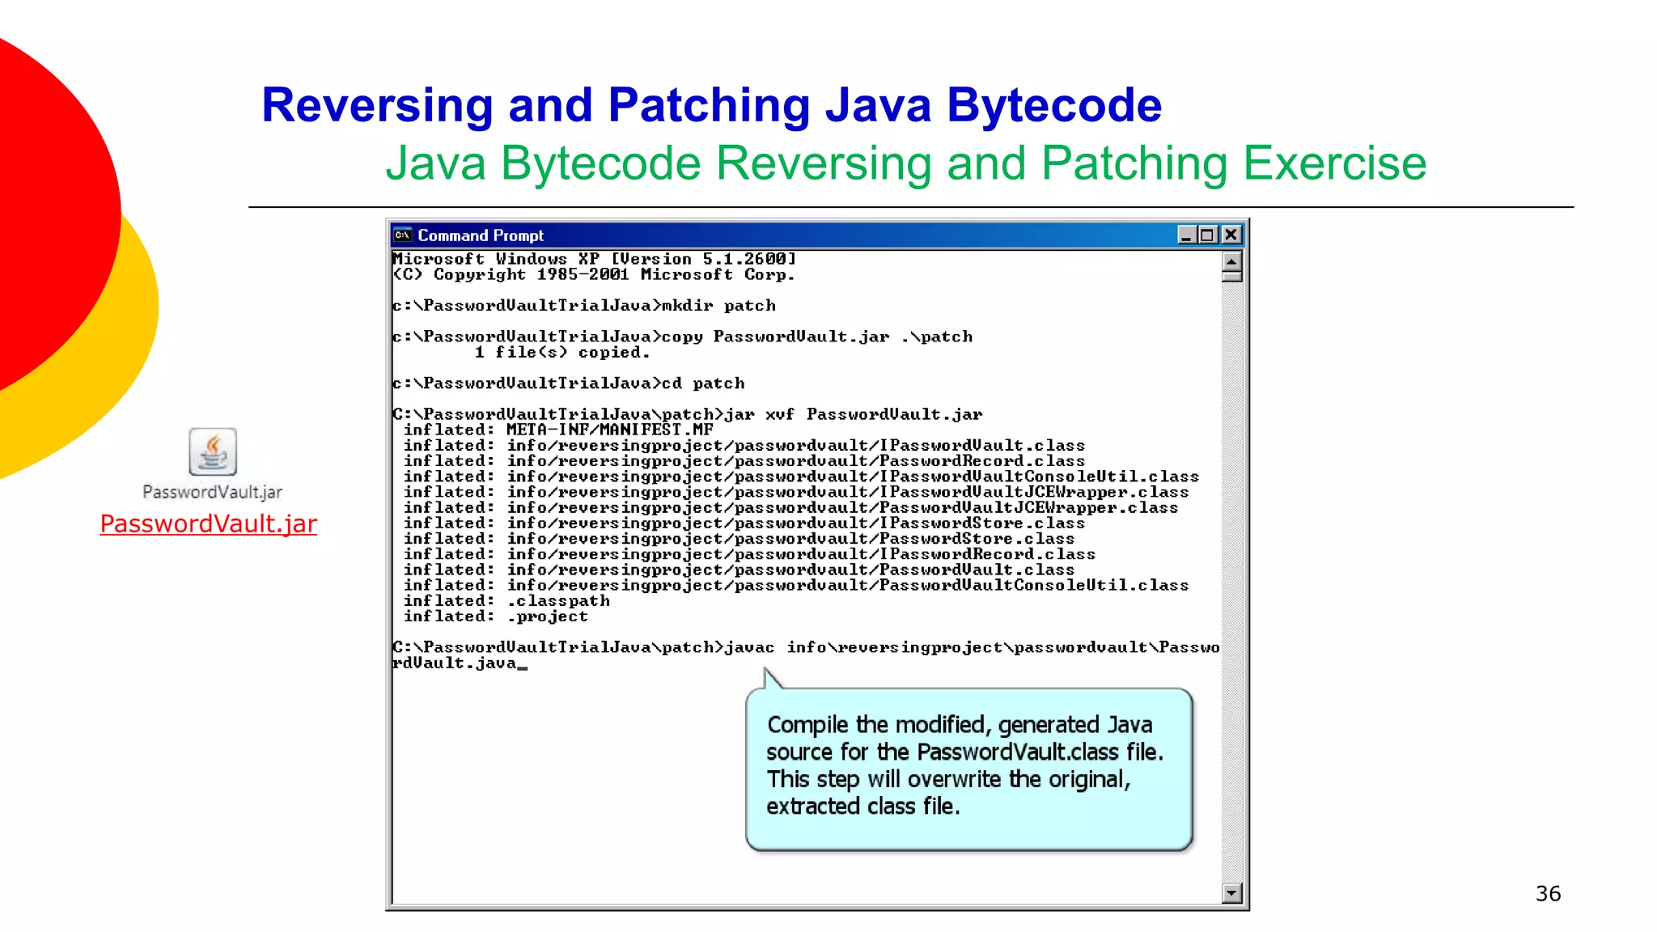This screenshot has width=1657, height=932.
Task: Click the IPasswordVaultConsoleUtil.class inflated line
Action: [x=801, y=477]
